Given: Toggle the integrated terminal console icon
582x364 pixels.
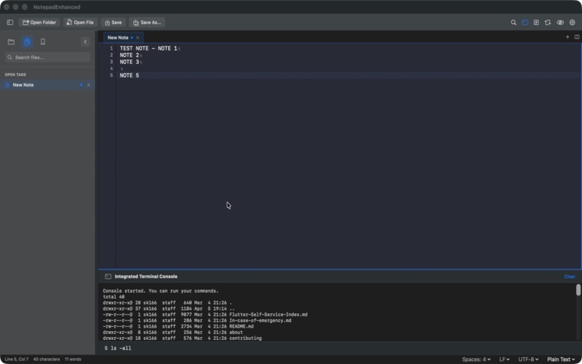Looking at the screenshot, I should point(525,23).
